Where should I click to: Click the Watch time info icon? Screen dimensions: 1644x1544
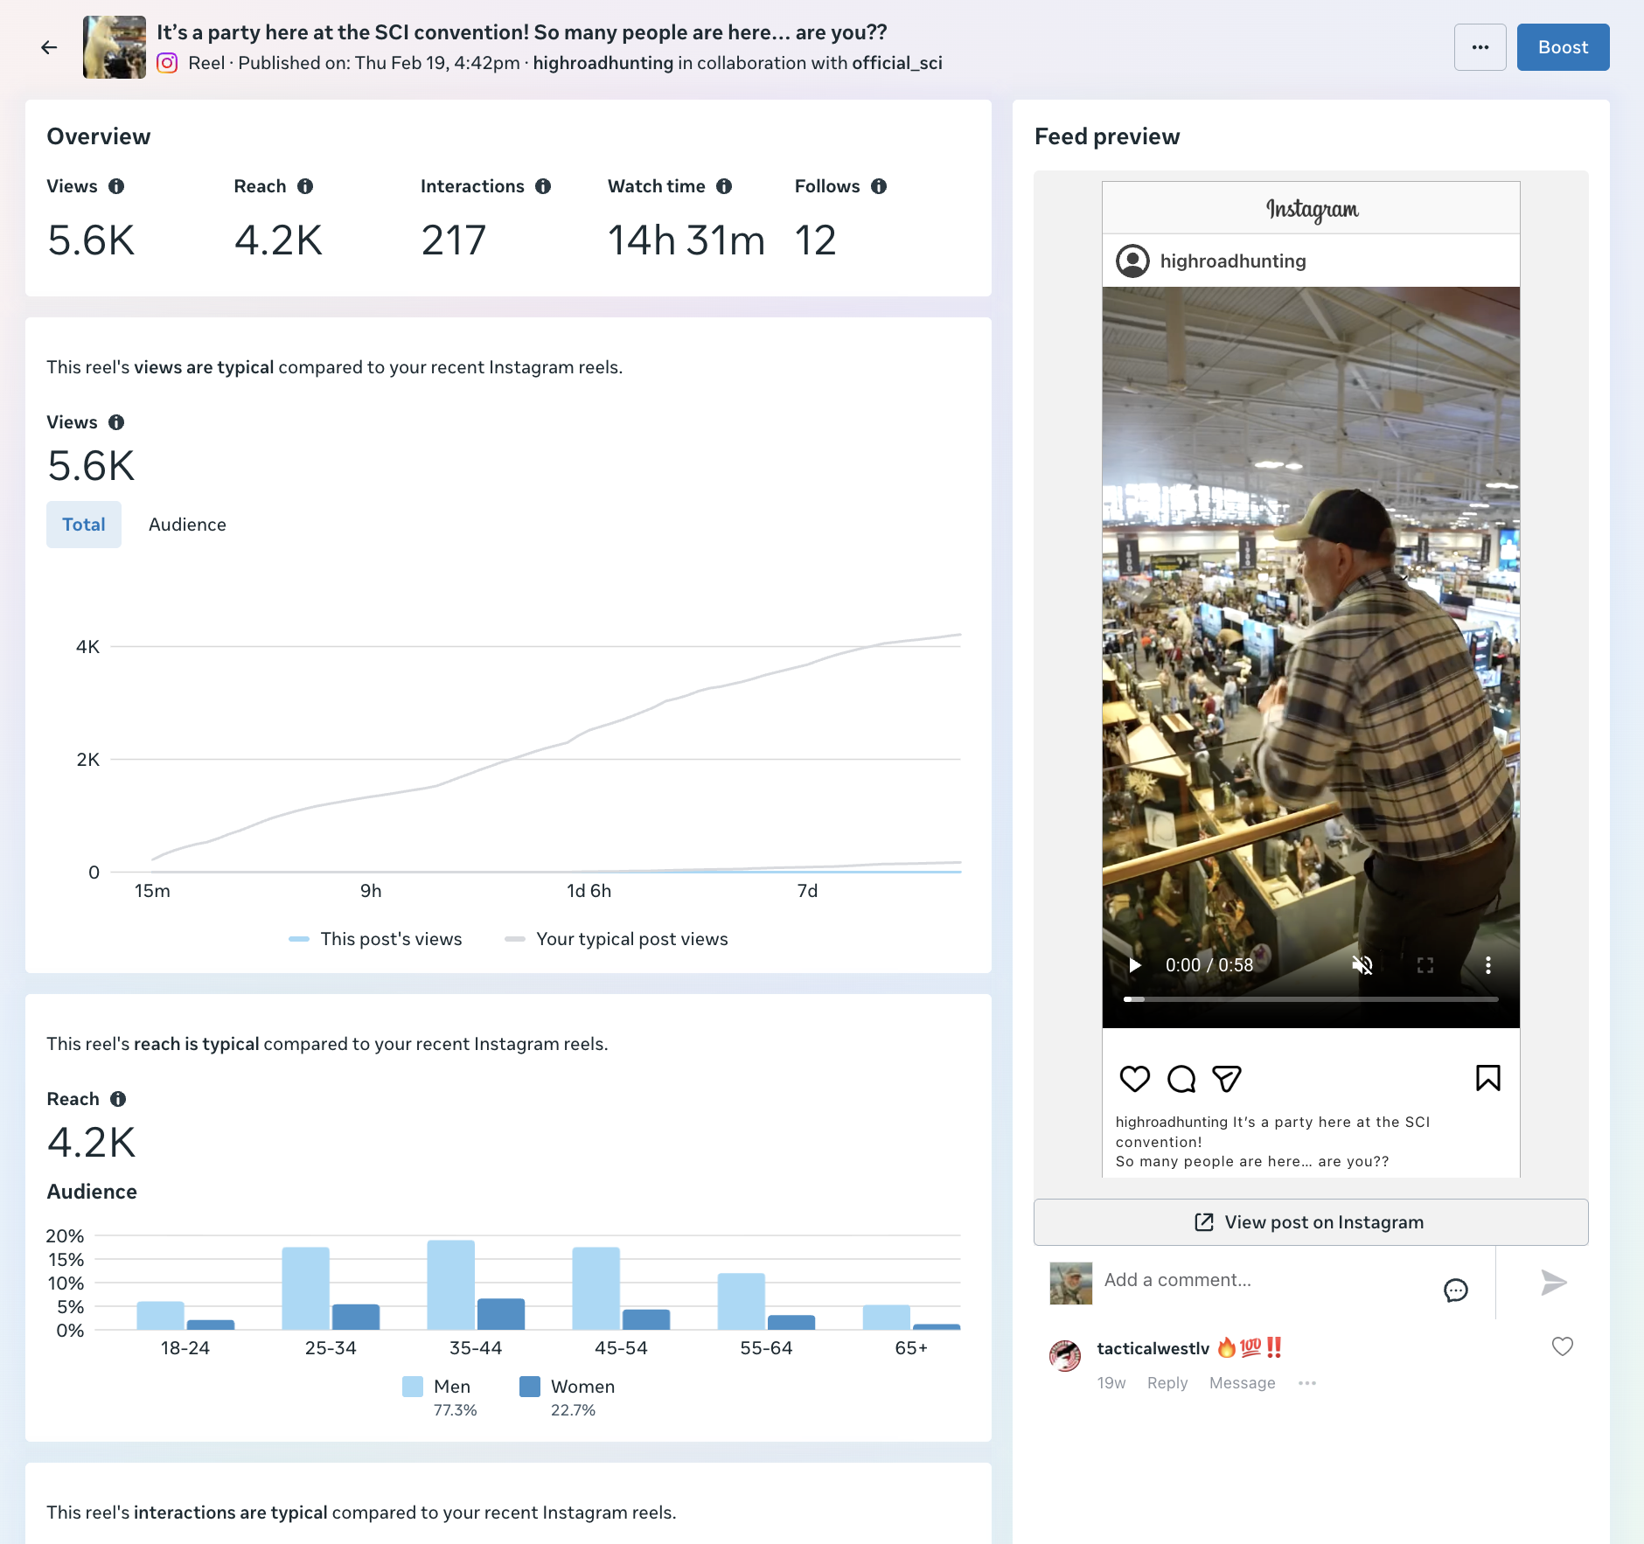pos(724,186)
